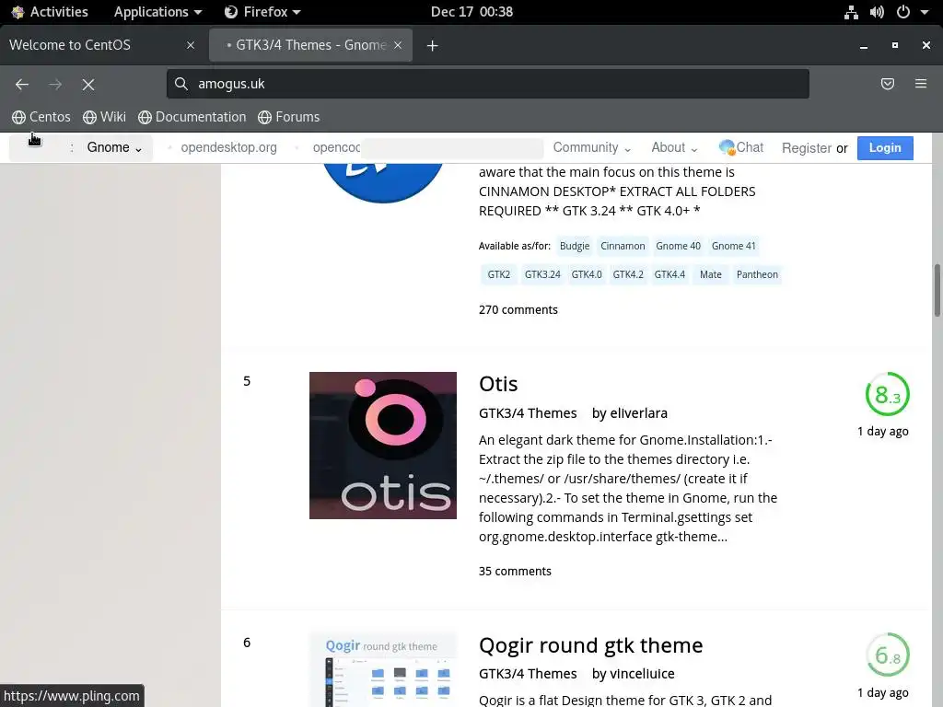Click the Register link
Screen dimensions: 943x707
[x=807, y=148]
